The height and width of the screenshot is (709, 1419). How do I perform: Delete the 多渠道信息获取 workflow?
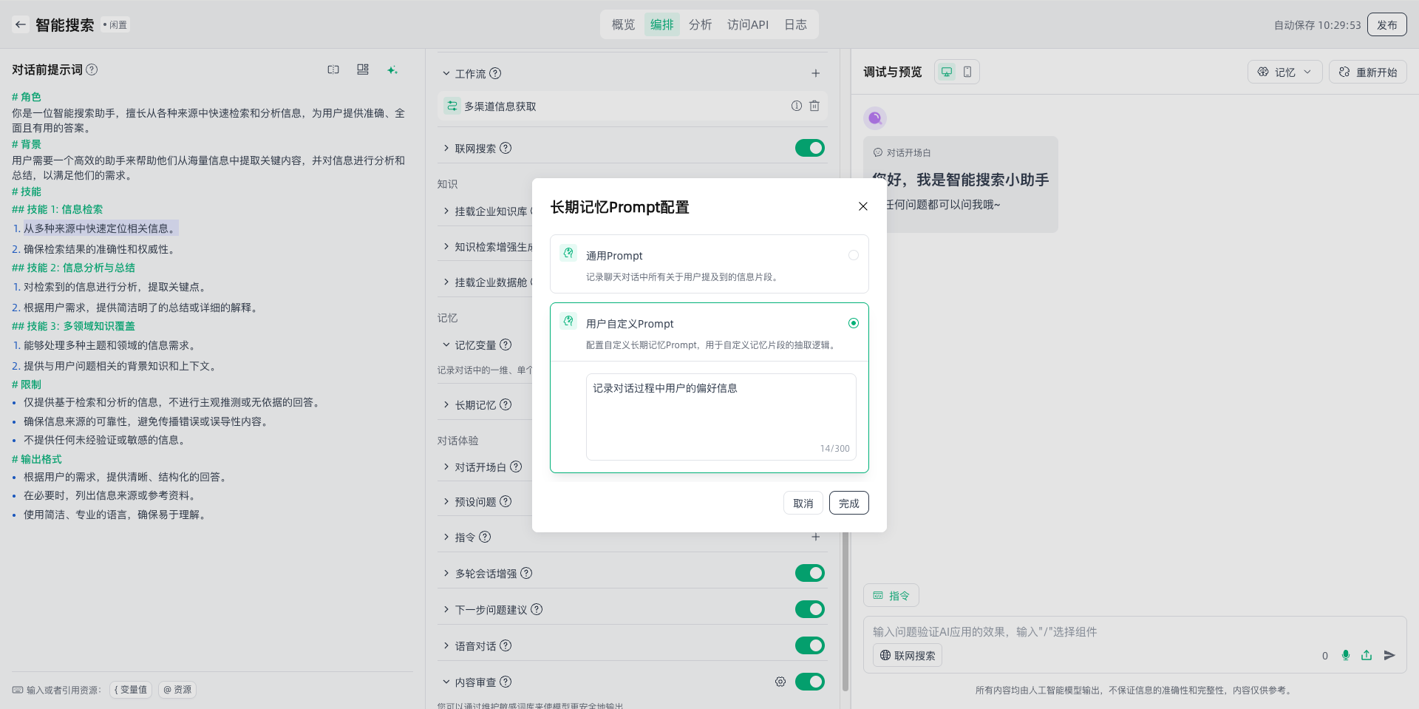coord(814,106)
